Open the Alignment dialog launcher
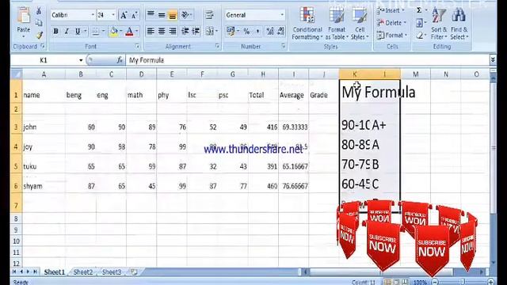 pyautogui.click(x=217, y=47)
